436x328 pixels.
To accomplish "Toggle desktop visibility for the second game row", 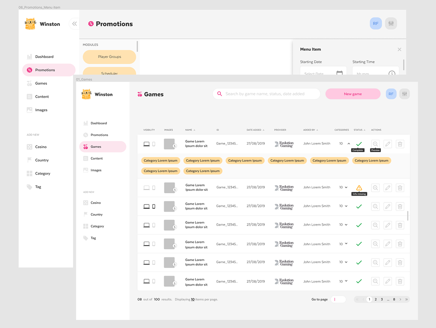I will (x=146, y=187).
